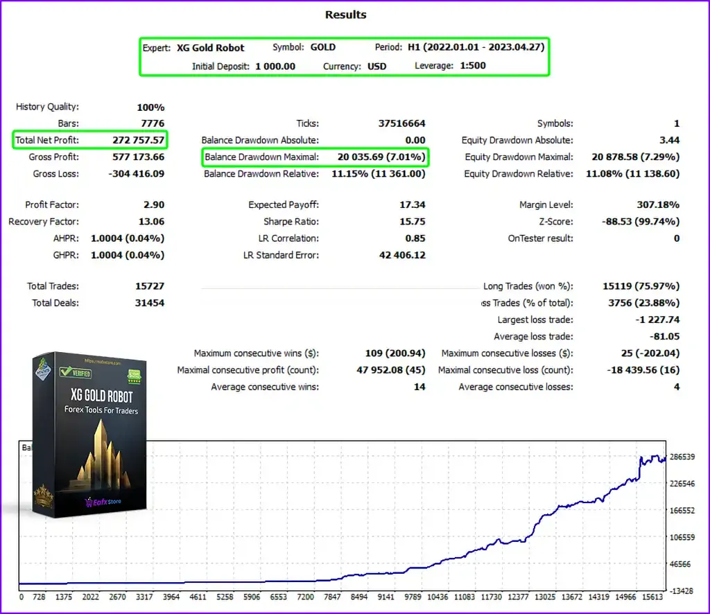This screenshot has width=710, height=614.
Task: Click the Results heading
Action: tap(345, 15)
